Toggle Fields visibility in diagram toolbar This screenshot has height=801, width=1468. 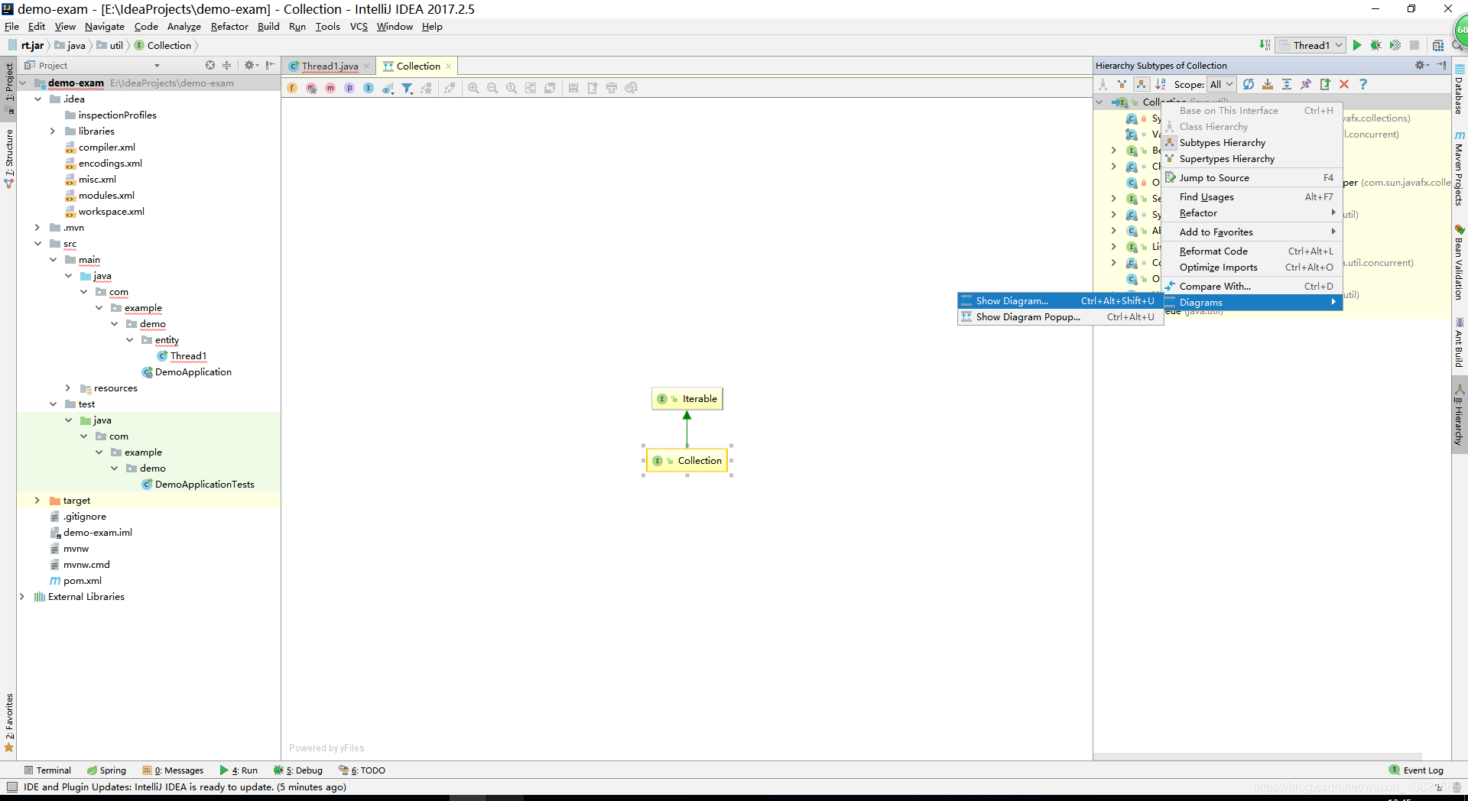[292, 88]
